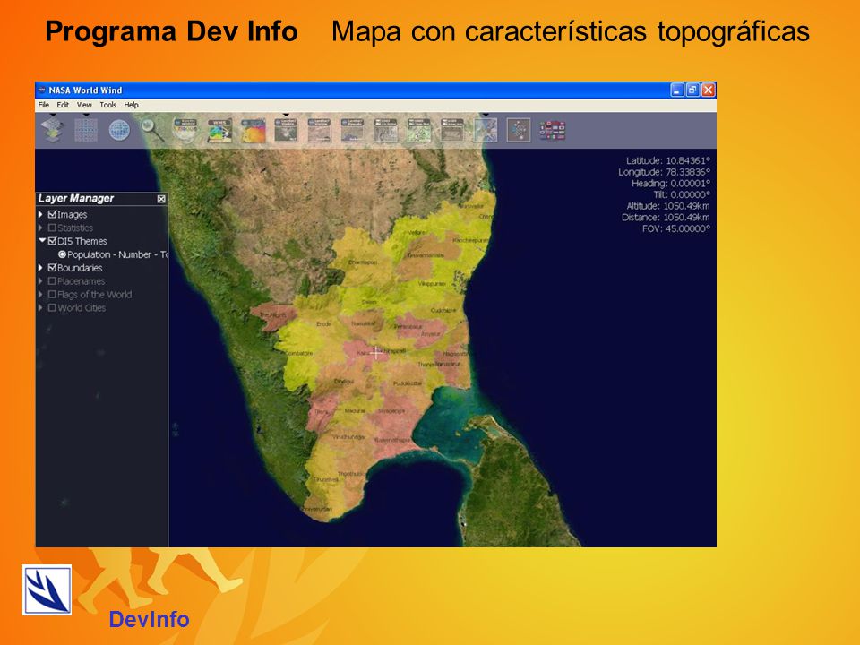Uncheck the DI5 Themes checkbox
860x645 pixels.
pyautogui.click(x=52, y=241)
